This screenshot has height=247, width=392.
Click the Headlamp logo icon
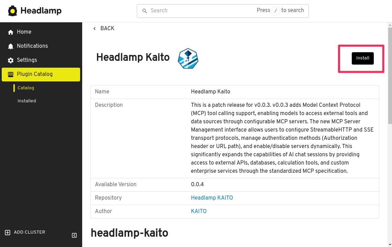13,11
